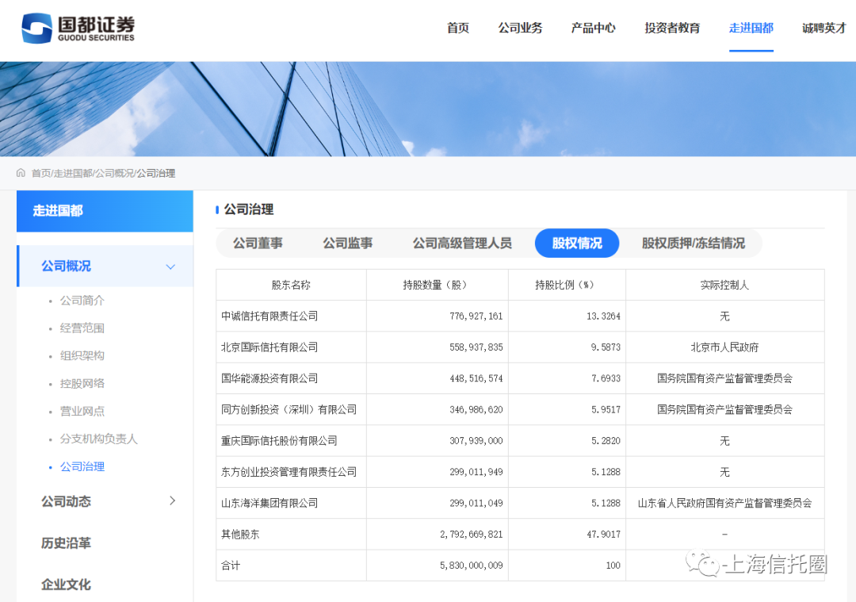Click the 公司治理 section heading
856x602 pixels.
(x=248, y=209)
